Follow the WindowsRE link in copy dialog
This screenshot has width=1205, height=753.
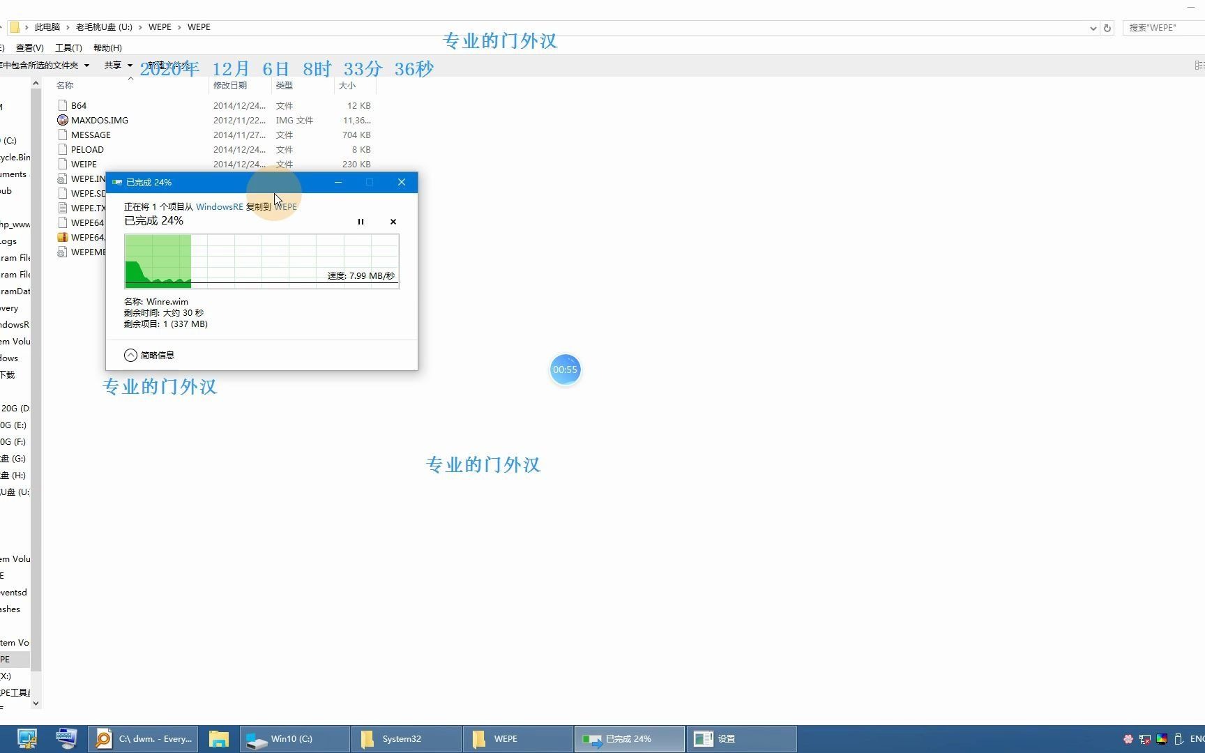[219, 206]
